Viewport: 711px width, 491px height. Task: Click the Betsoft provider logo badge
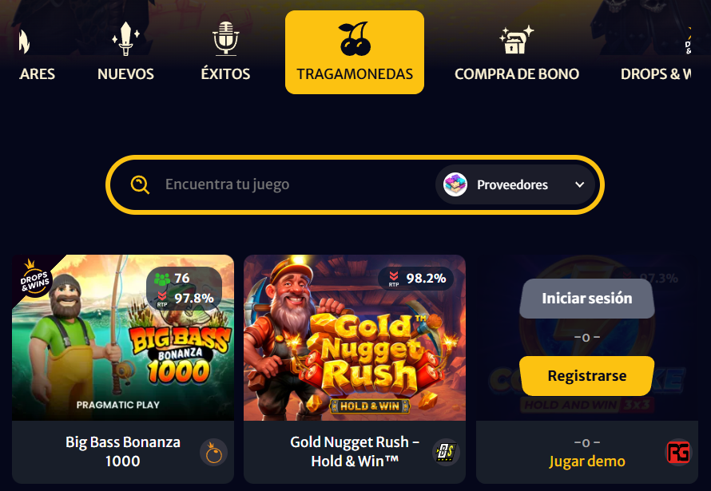[446, 452]
